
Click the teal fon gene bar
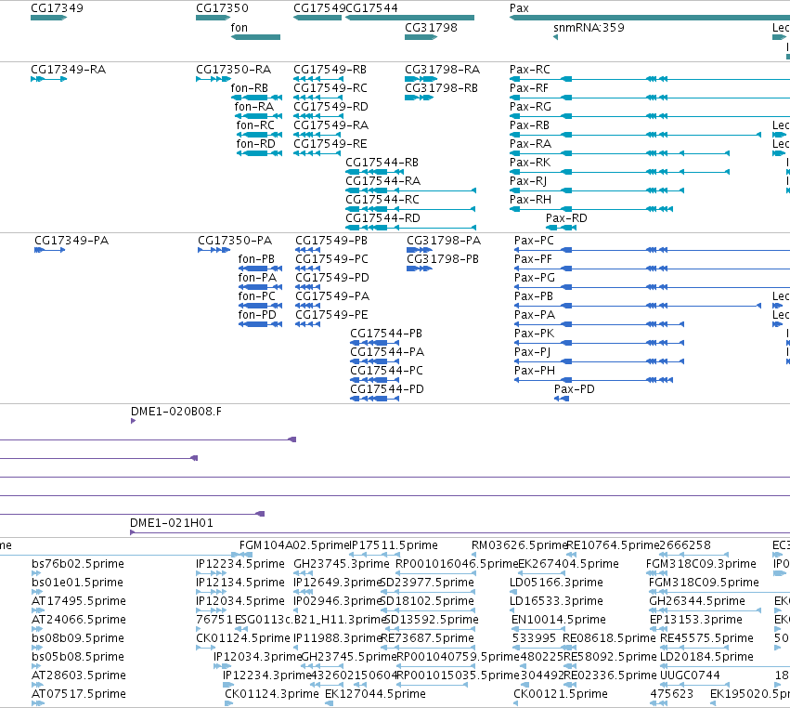pos(255,37)
